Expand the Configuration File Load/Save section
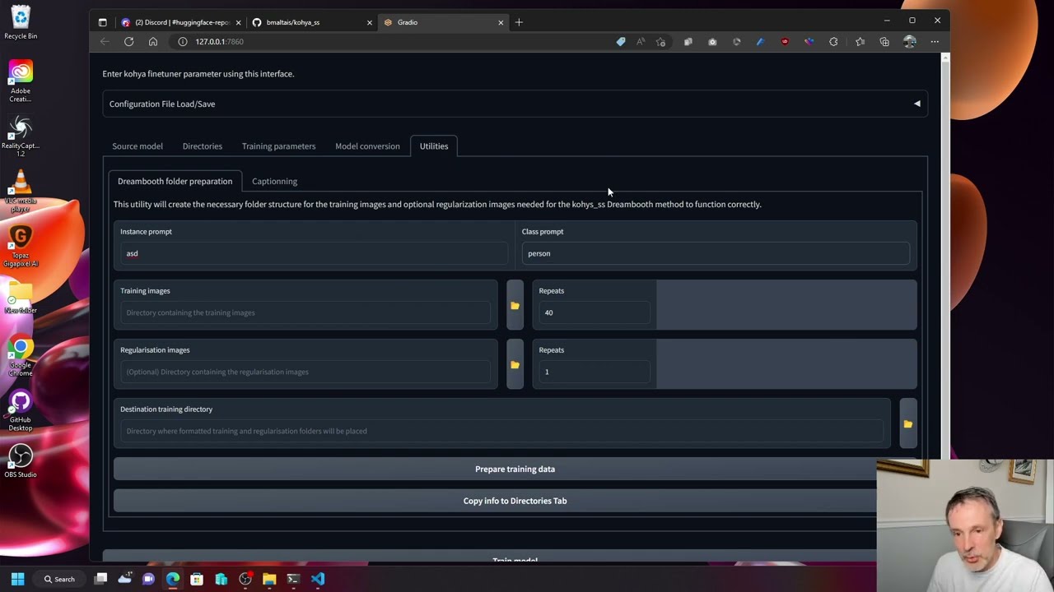 click(515, 104)
